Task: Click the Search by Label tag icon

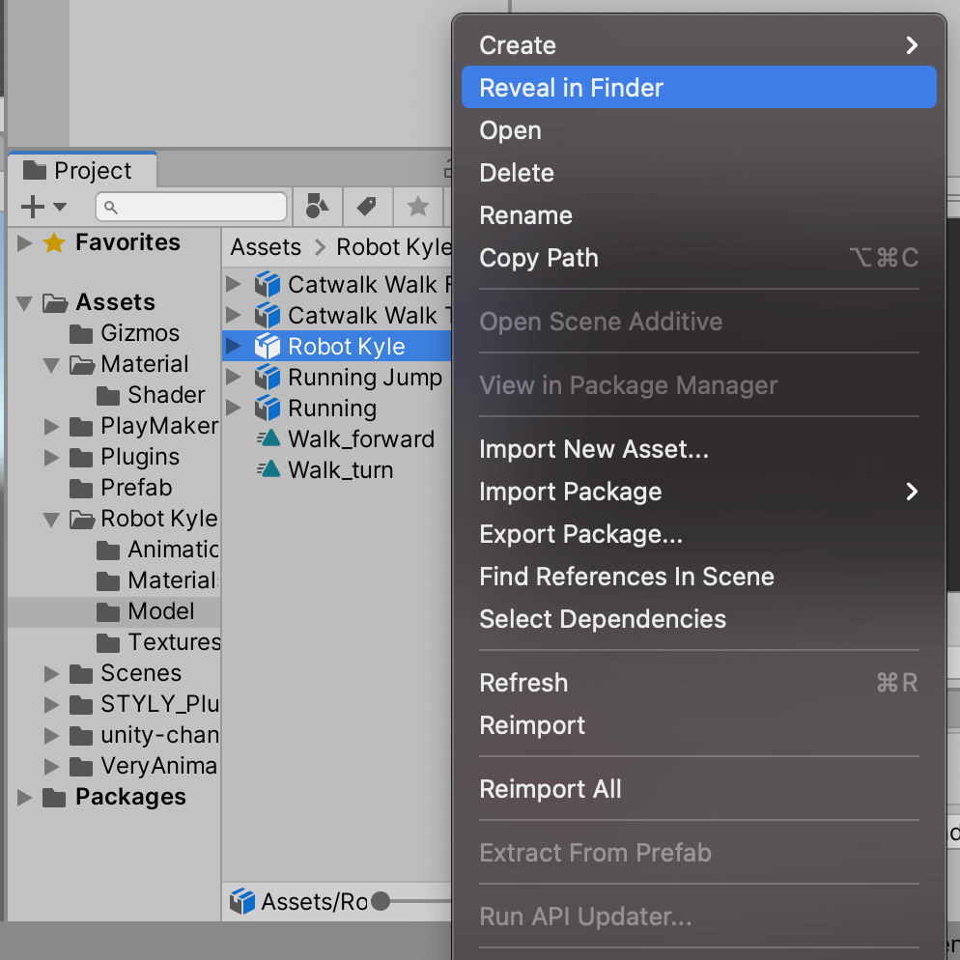Action: (367, 207)
